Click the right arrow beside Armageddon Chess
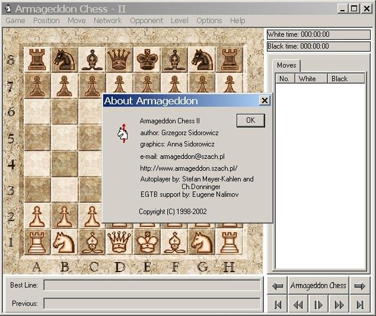376x316 pixels. pyautogui.click(x=359, y=286)
